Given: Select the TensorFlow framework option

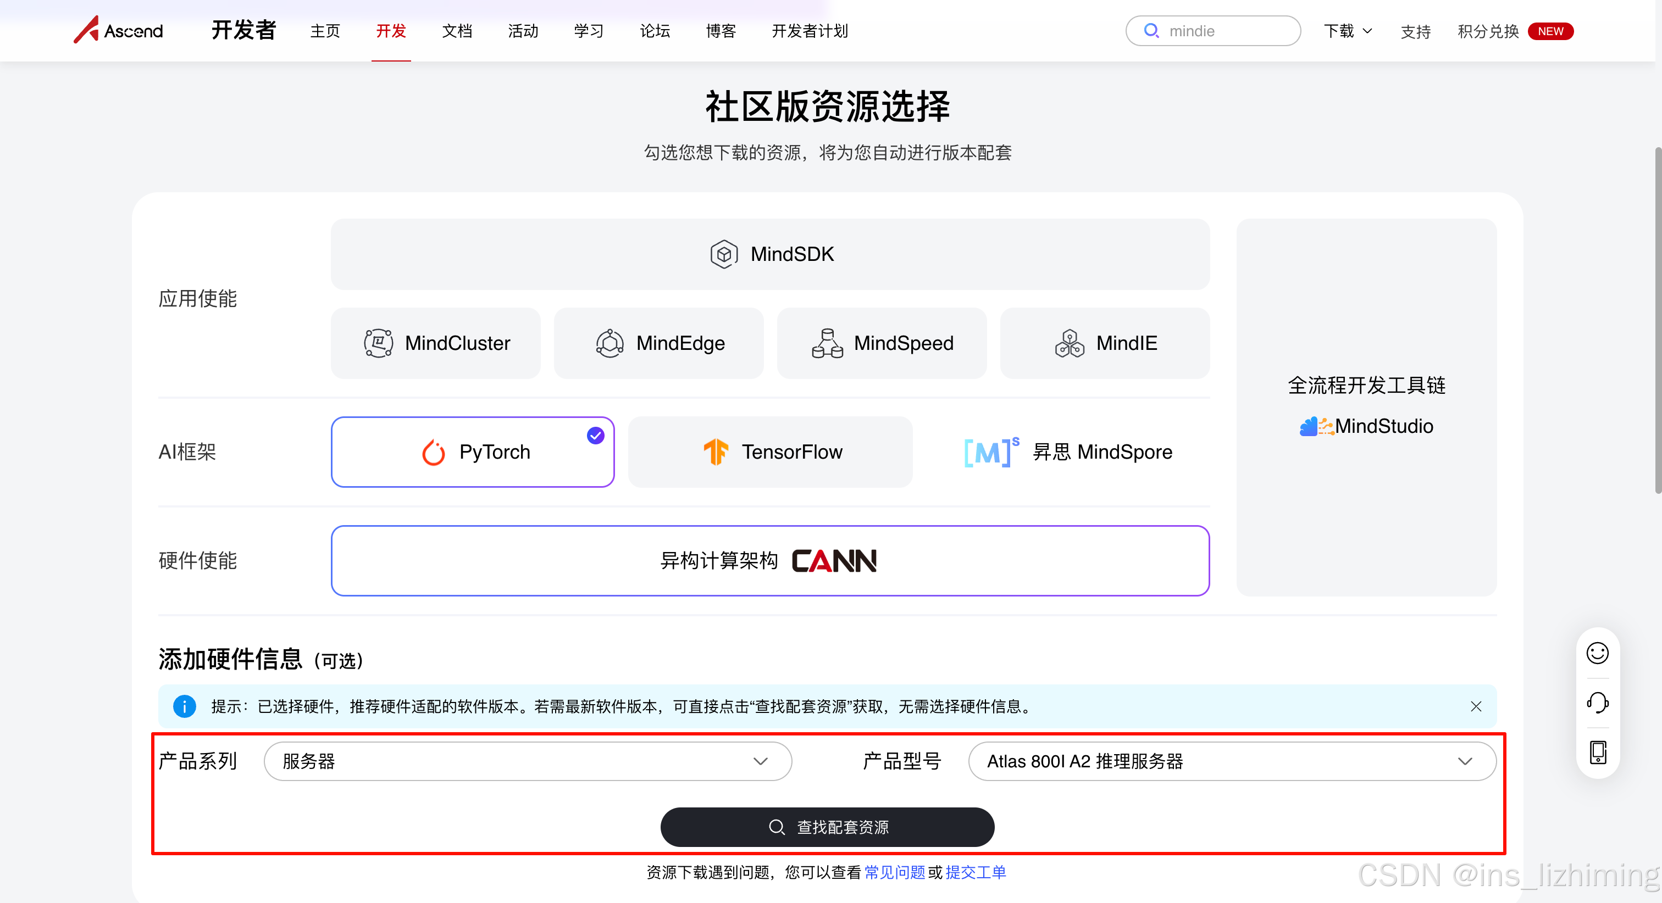Looking at the screenshot, I should [x=769, y=451].
